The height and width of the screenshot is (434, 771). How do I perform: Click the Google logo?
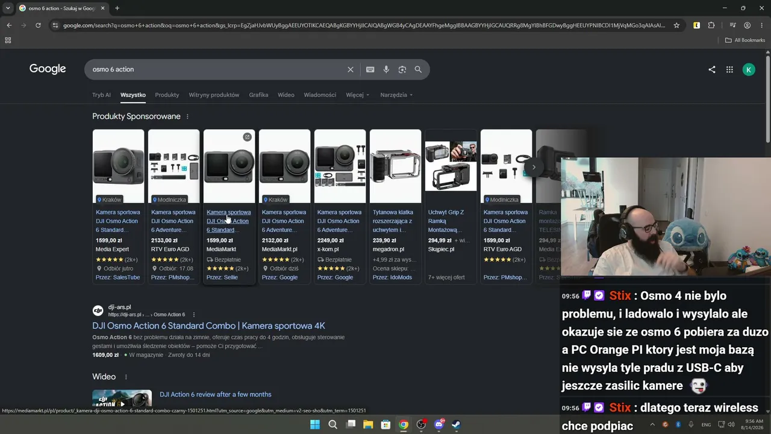(48, 69)
